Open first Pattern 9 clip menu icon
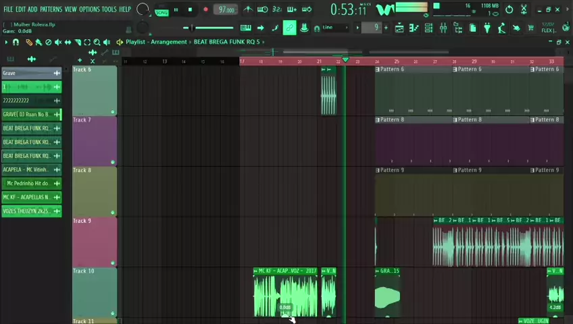The height and width of the screenshot is (324, 573). click(378, 170)
